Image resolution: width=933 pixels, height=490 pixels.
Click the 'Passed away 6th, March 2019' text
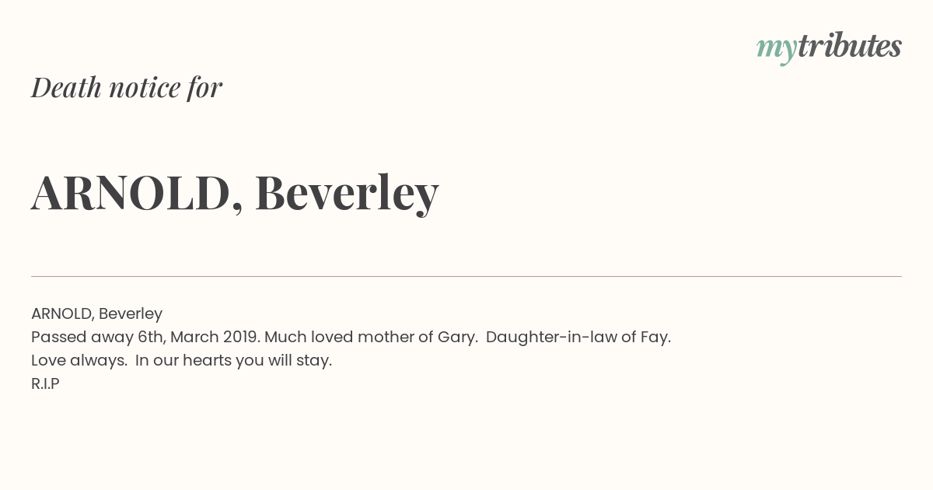(x=145, y=337)
